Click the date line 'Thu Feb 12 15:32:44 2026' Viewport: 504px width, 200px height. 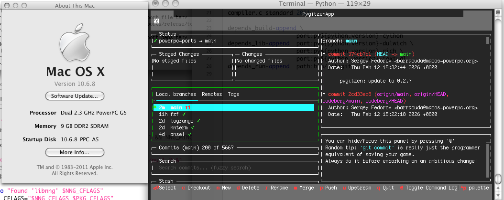click(383, 67)
